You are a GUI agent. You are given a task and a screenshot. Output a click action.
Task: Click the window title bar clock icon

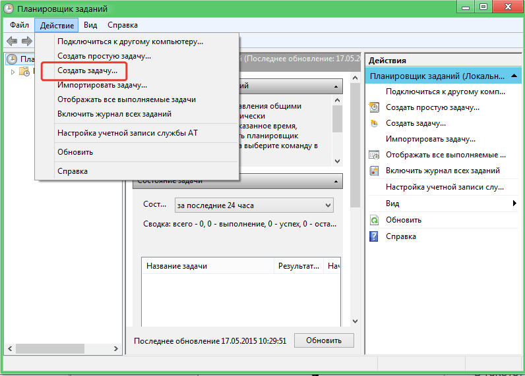[9, 9]
